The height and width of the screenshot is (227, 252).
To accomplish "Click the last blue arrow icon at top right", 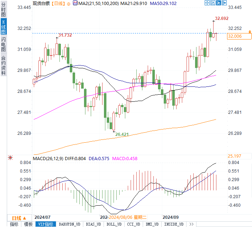I will coord(224,3).
